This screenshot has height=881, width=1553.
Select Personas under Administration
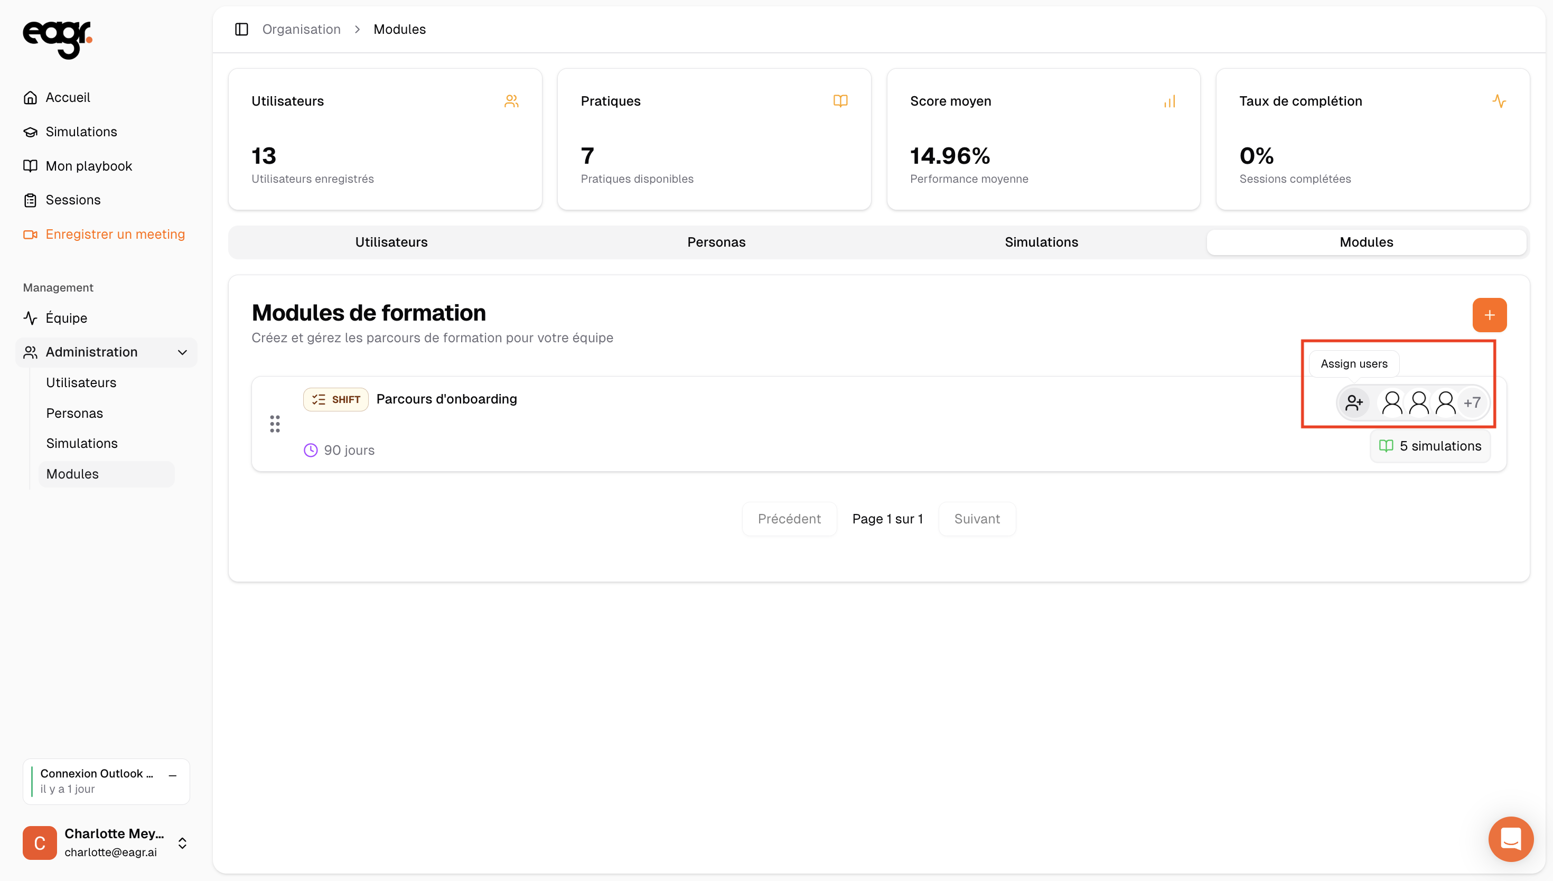click(74, 413)
